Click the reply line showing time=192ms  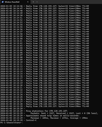click(45, 36)
